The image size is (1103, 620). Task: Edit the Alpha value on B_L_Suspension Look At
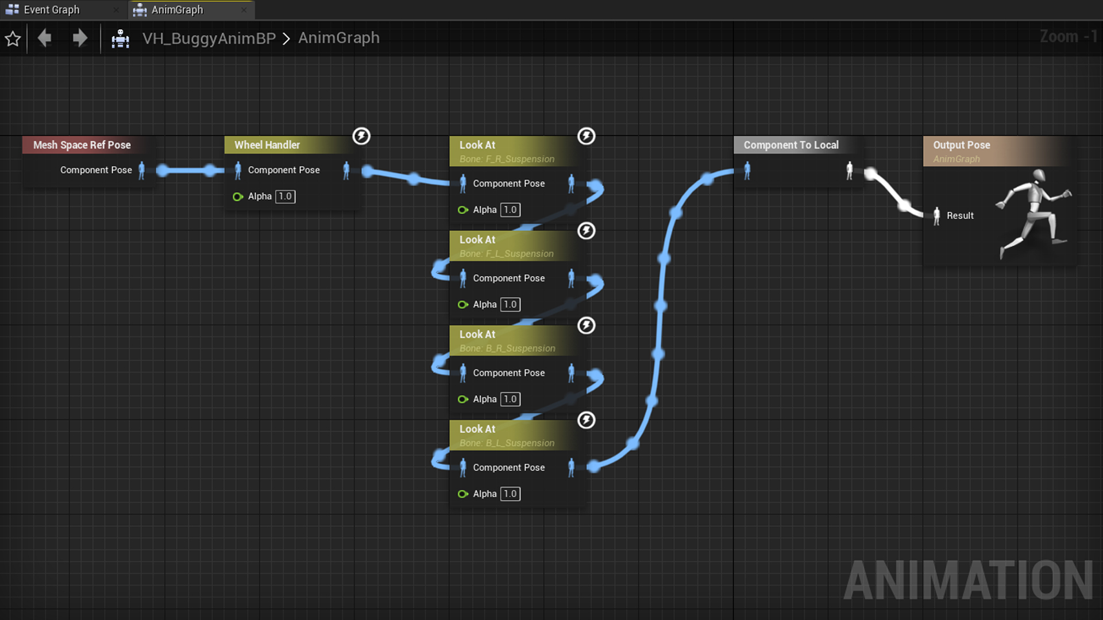[x=510, y=494]
